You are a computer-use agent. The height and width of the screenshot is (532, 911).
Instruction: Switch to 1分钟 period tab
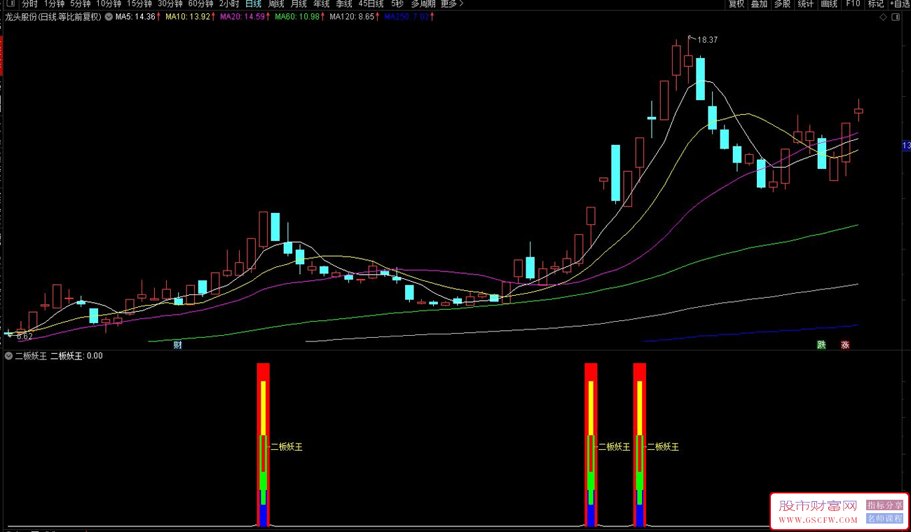click(54, 4)
